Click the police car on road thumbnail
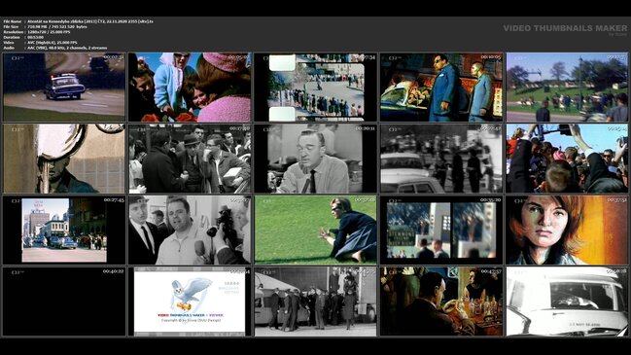The width and height of the screenshot is (631, 355). point(64,87)
